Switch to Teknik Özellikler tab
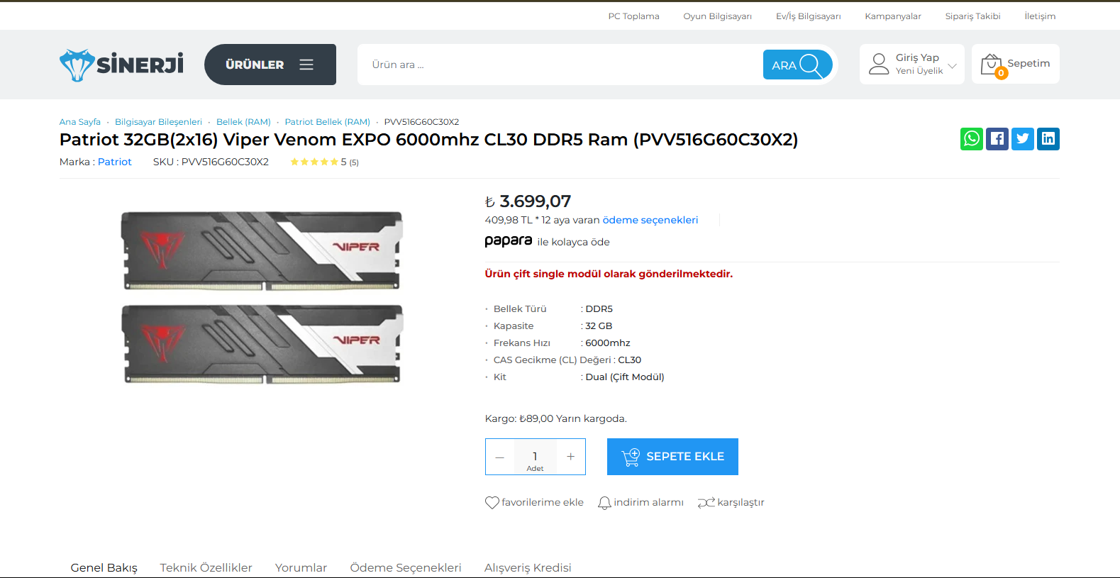Viewport: 1120px width, 578px height. pyautogui.click(x=206, y=567)
